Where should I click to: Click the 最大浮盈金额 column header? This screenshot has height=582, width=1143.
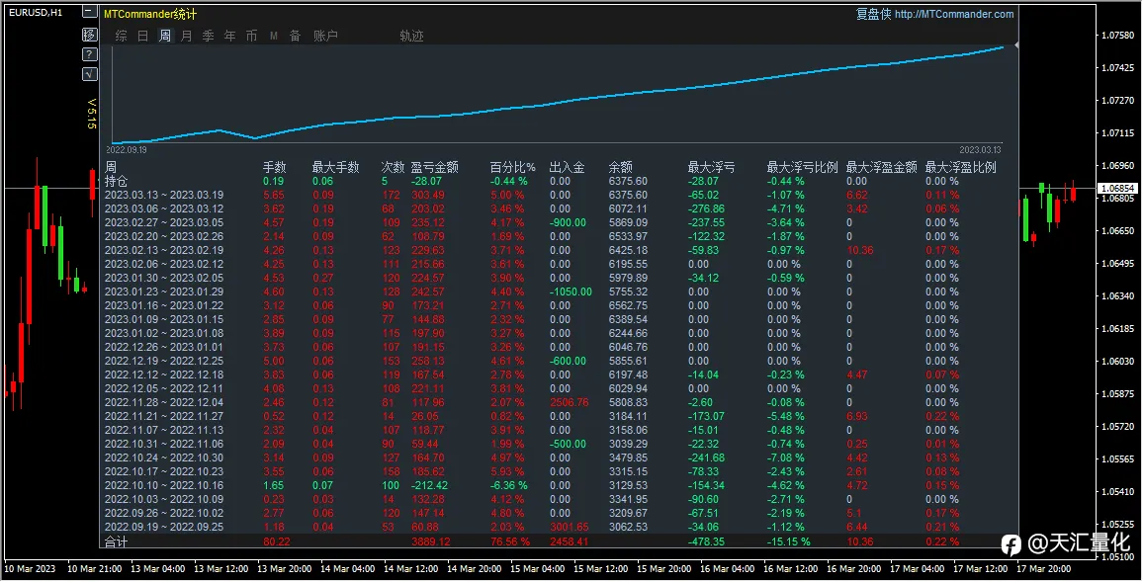881,168
